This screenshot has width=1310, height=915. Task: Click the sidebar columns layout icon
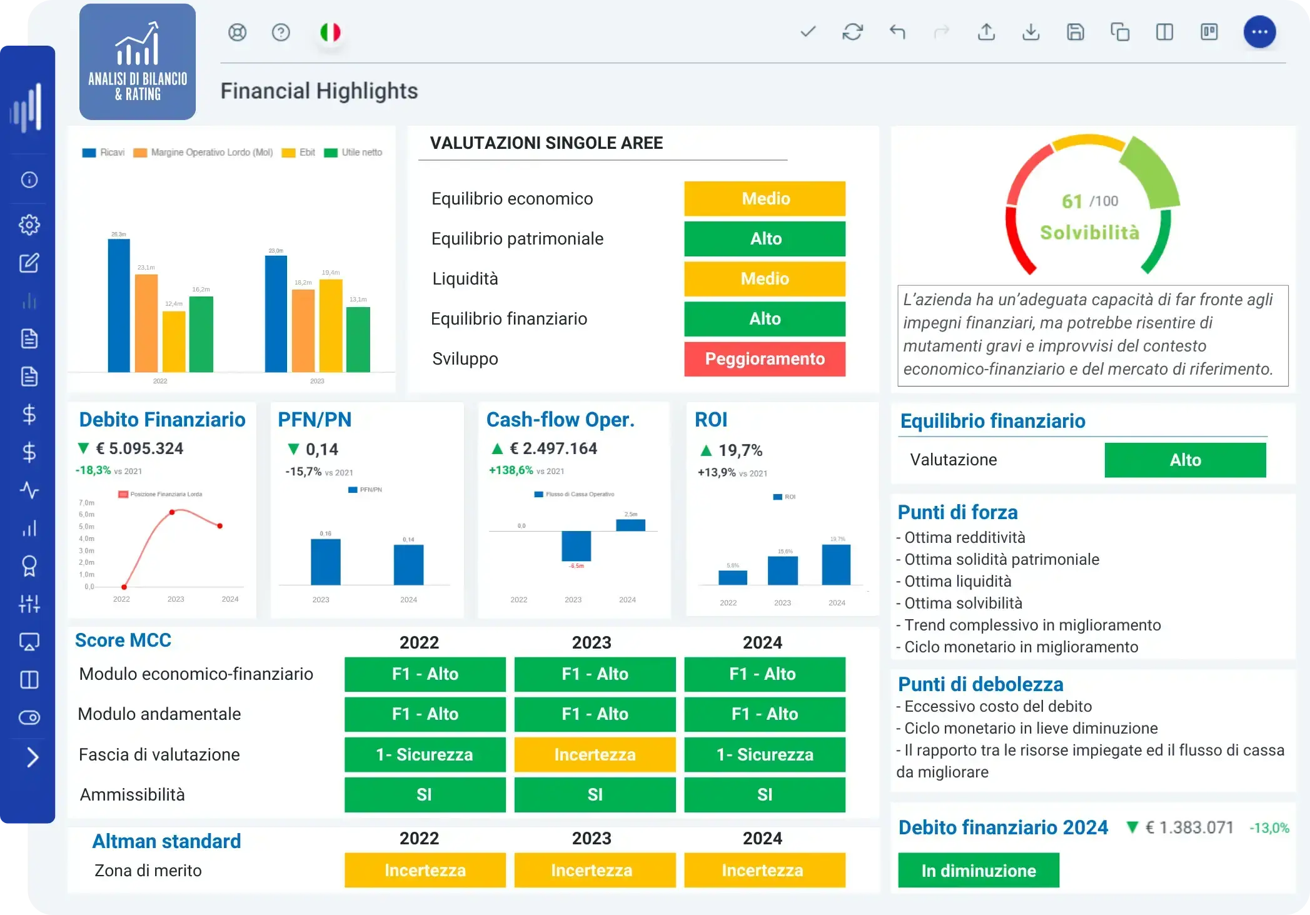click(x=29, y=679)
